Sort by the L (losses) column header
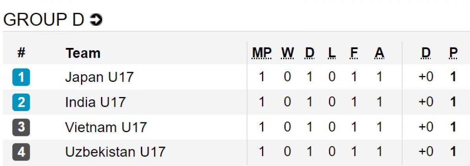The image size is (470, 166). point(332,53)
